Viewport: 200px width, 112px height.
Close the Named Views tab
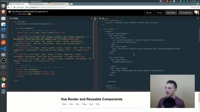pyautogui.click(x=47, y=4)
